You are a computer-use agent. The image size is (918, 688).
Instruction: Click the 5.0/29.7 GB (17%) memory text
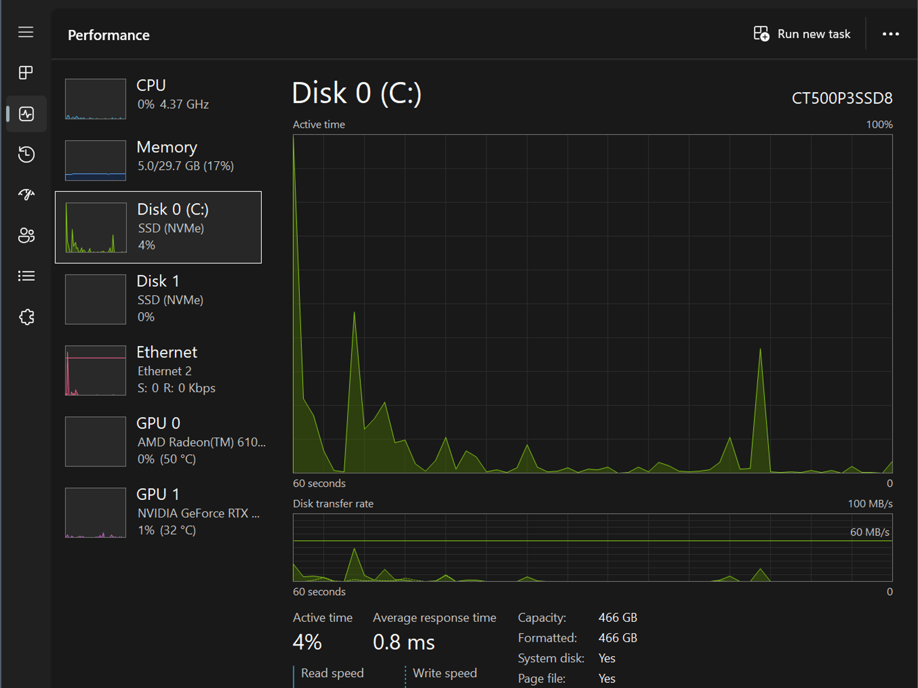click(x=186, y=166)
